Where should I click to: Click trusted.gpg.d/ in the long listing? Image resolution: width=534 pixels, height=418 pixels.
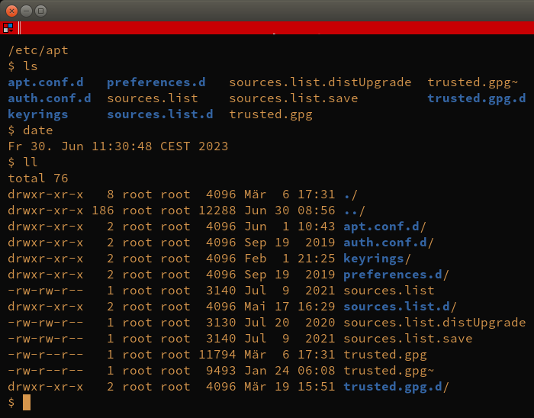(396, 387)
